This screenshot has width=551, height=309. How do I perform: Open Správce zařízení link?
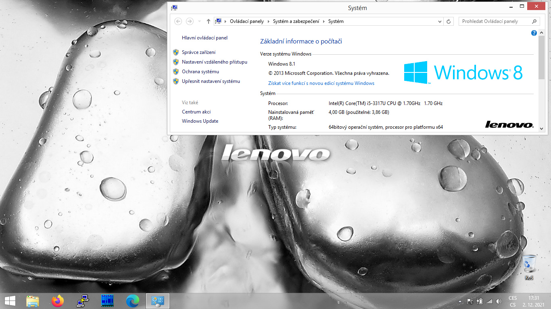pos(198,52)
